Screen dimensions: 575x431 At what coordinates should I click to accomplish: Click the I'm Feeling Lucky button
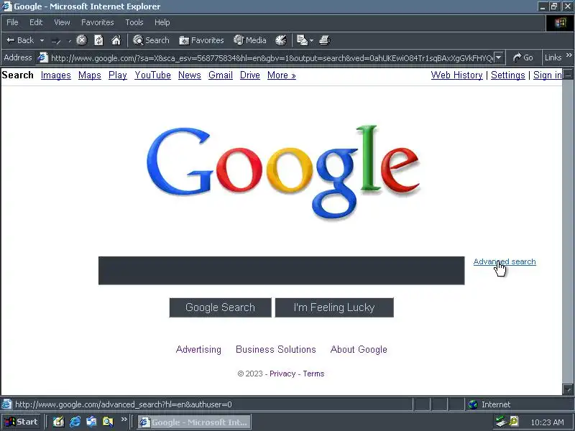tap(334, 307)
